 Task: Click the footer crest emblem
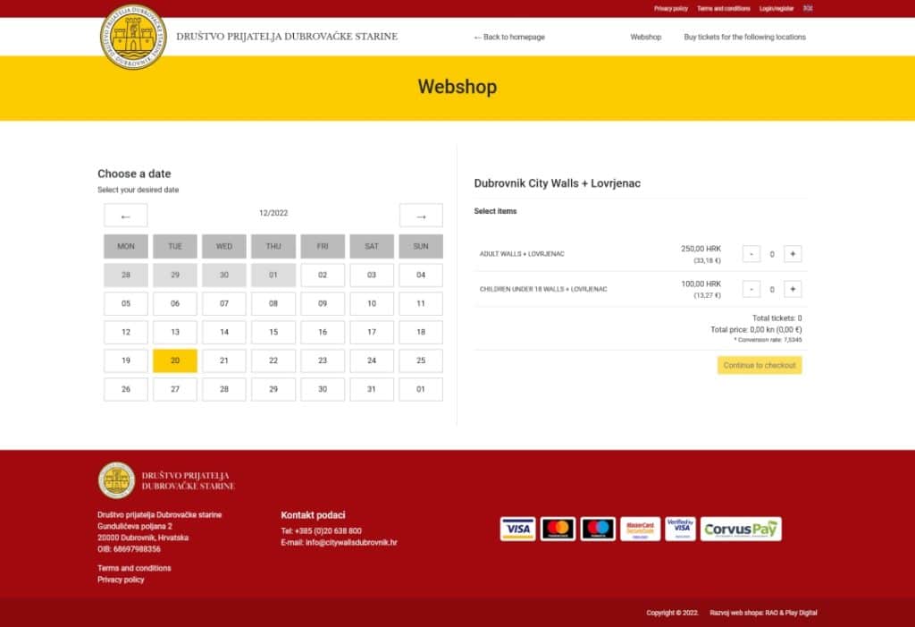coord(116,481)
